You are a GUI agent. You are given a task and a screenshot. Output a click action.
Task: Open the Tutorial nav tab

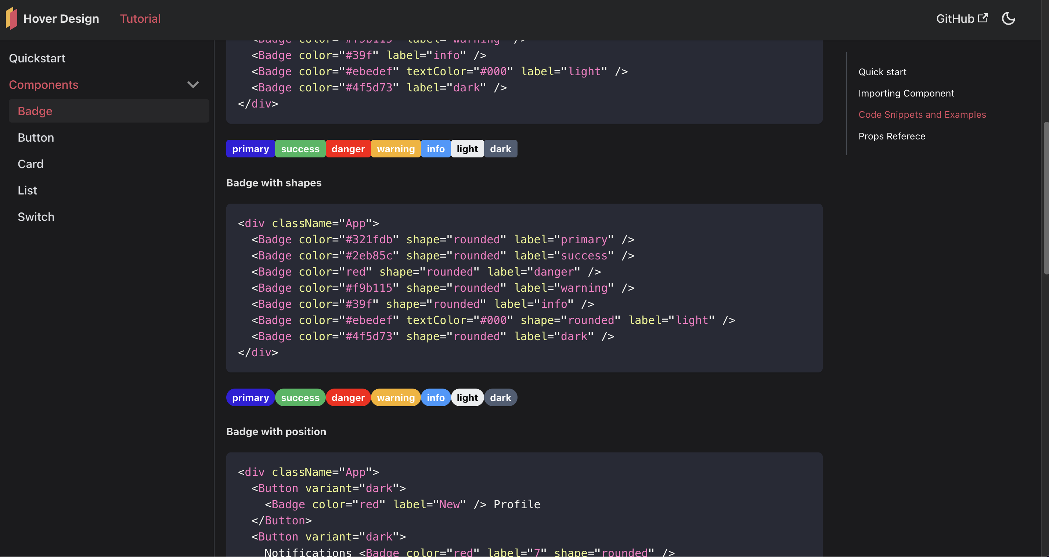click(140, 19)
